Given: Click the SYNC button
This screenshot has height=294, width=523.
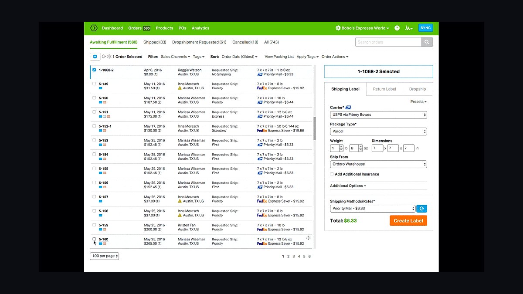Looking at the screenshot, I should click(x=425, y=28).
